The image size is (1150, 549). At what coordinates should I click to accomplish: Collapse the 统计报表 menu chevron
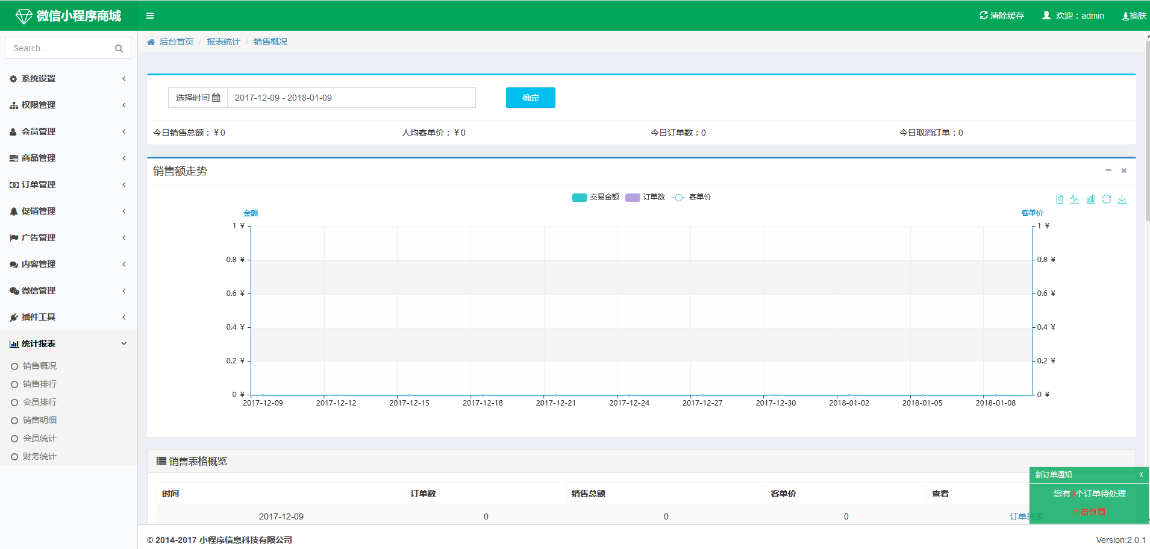coord(124,344)
